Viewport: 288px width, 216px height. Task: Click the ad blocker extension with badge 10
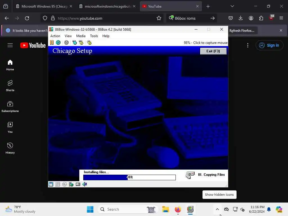click(x=271, y=18)
